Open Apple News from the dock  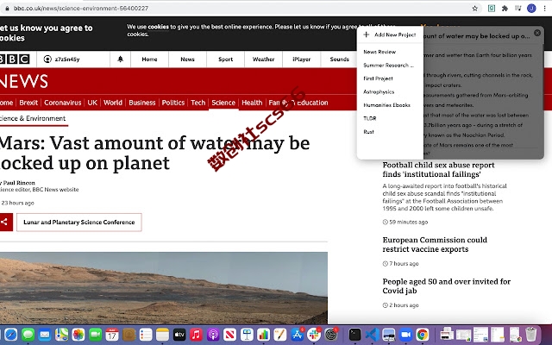(230, 335)
